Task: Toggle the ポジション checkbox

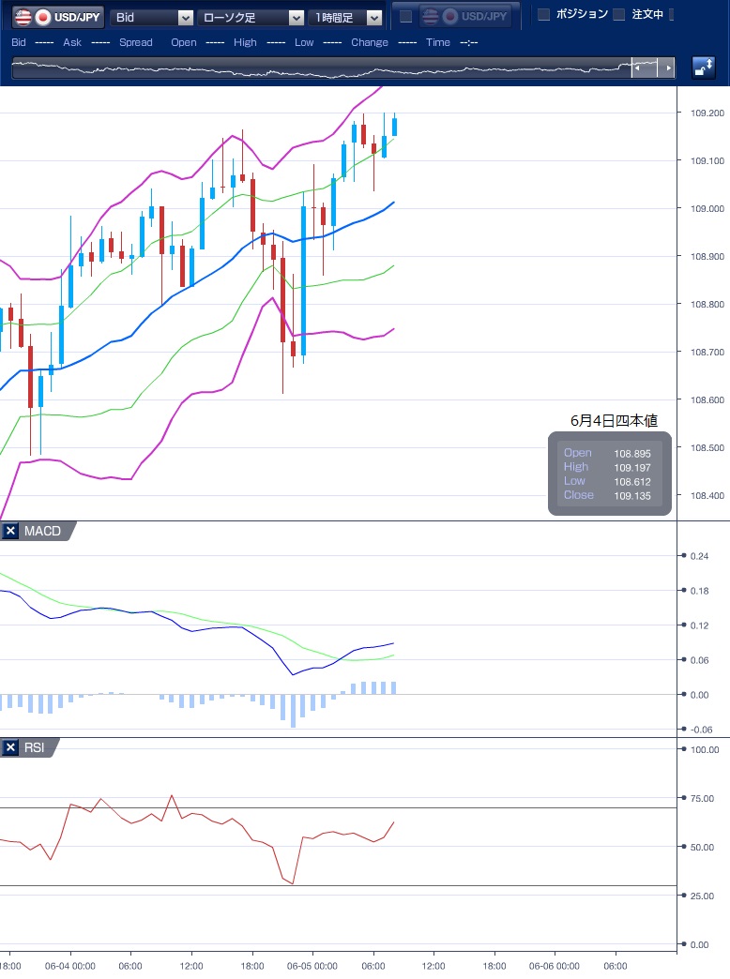Action: pos(543,15)
